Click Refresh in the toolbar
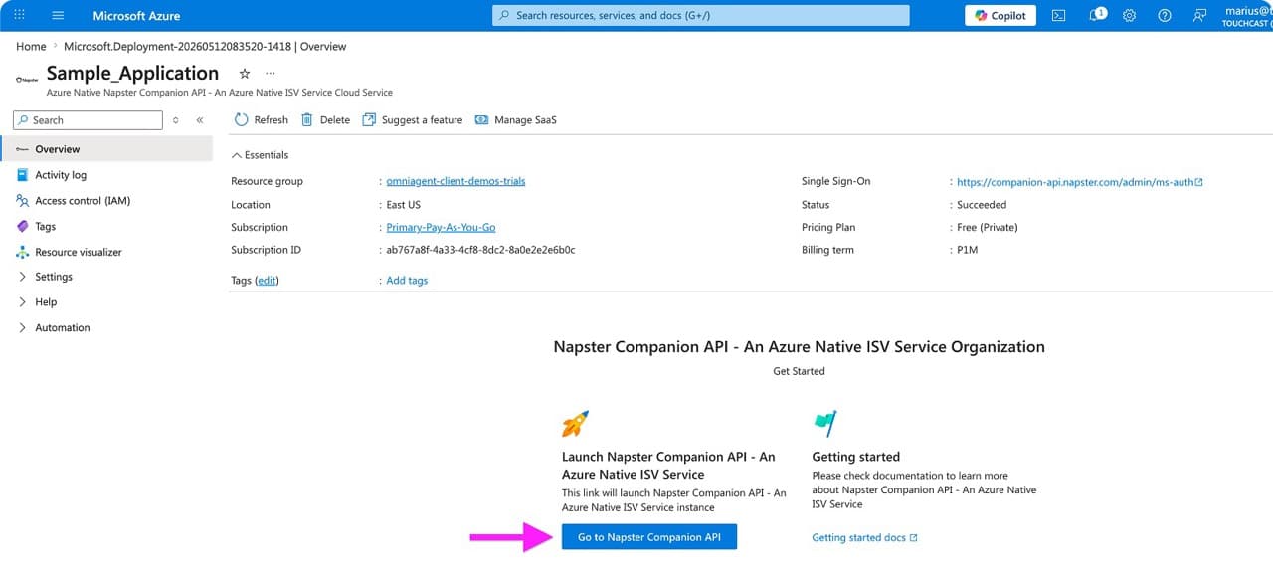The width and height of the screenshot is (1273, 585). point(261,120)
